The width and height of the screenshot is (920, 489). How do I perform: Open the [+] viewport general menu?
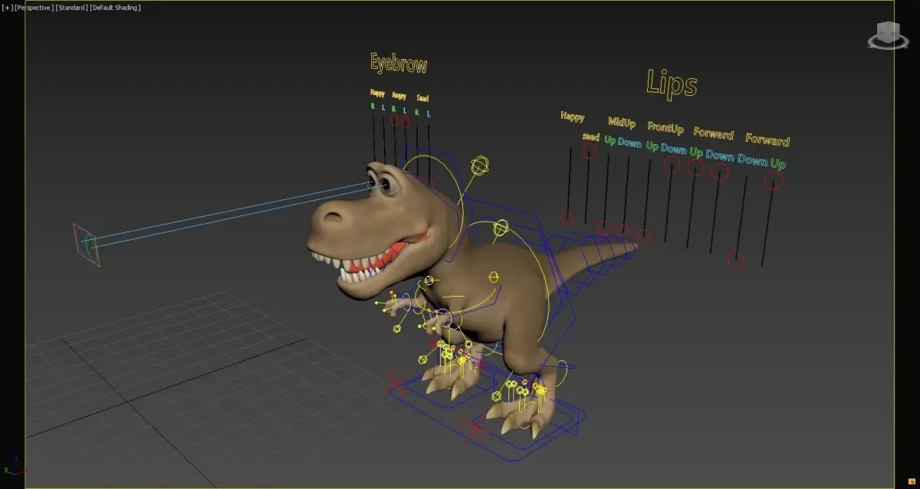[8, 8]
